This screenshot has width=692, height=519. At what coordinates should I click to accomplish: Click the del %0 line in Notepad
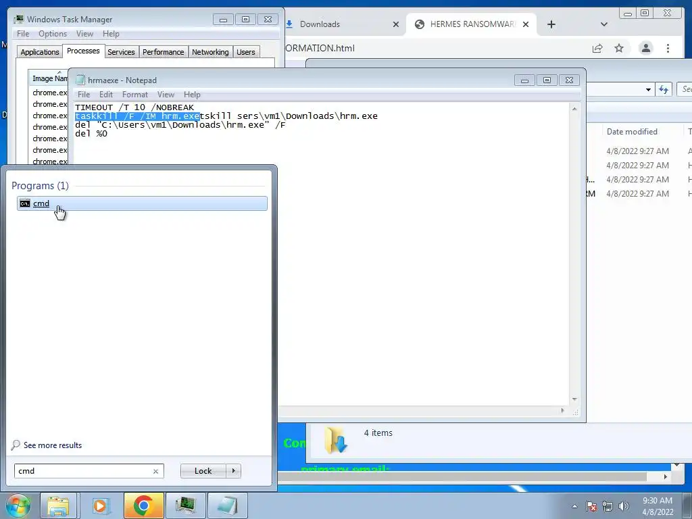click(x=91, y=134)
